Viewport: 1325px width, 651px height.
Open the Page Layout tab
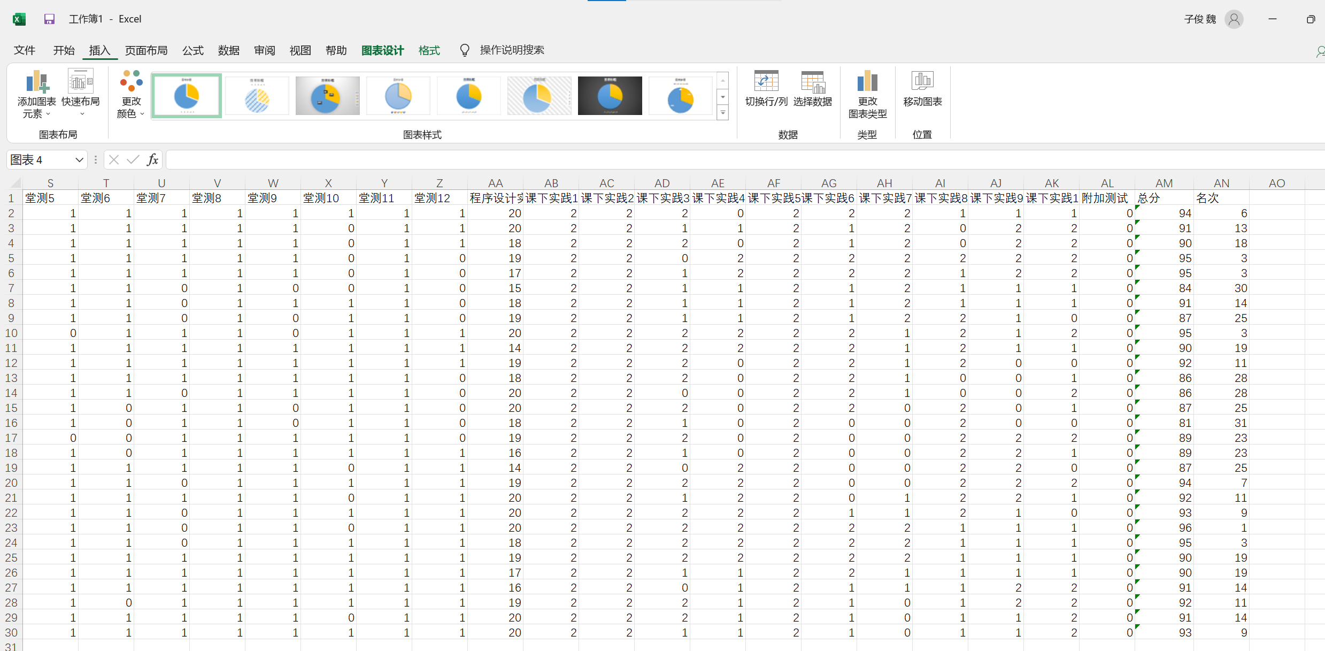click(x=146, y=50)
